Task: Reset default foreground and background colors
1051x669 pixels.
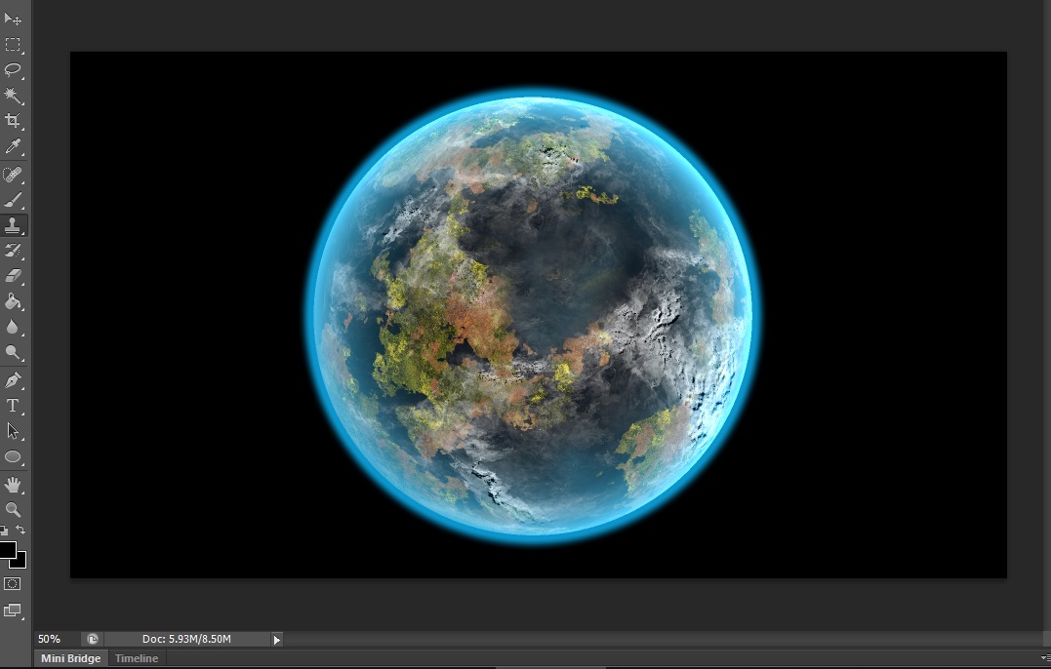Action: point(4,531)
